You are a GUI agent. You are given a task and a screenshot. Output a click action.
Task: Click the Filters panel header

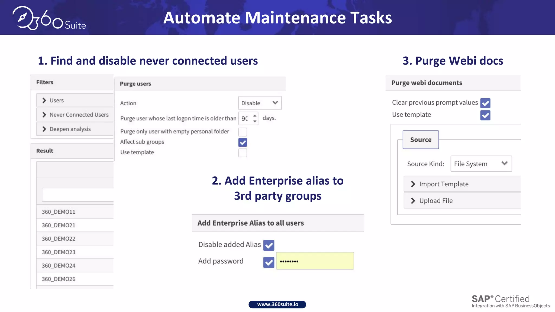pyautogui.click(x=72, y=82)
